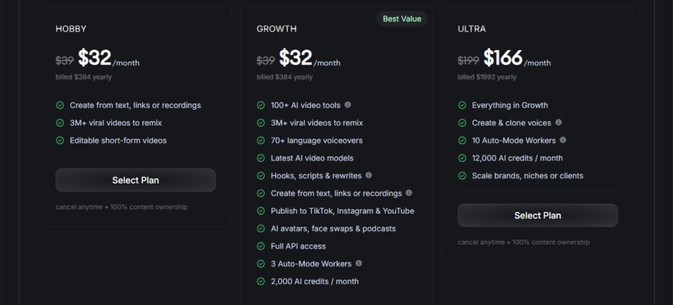673x305 pixels.
Task: Click Scale brands, niches or clients text
Action: tap(527, 176)
